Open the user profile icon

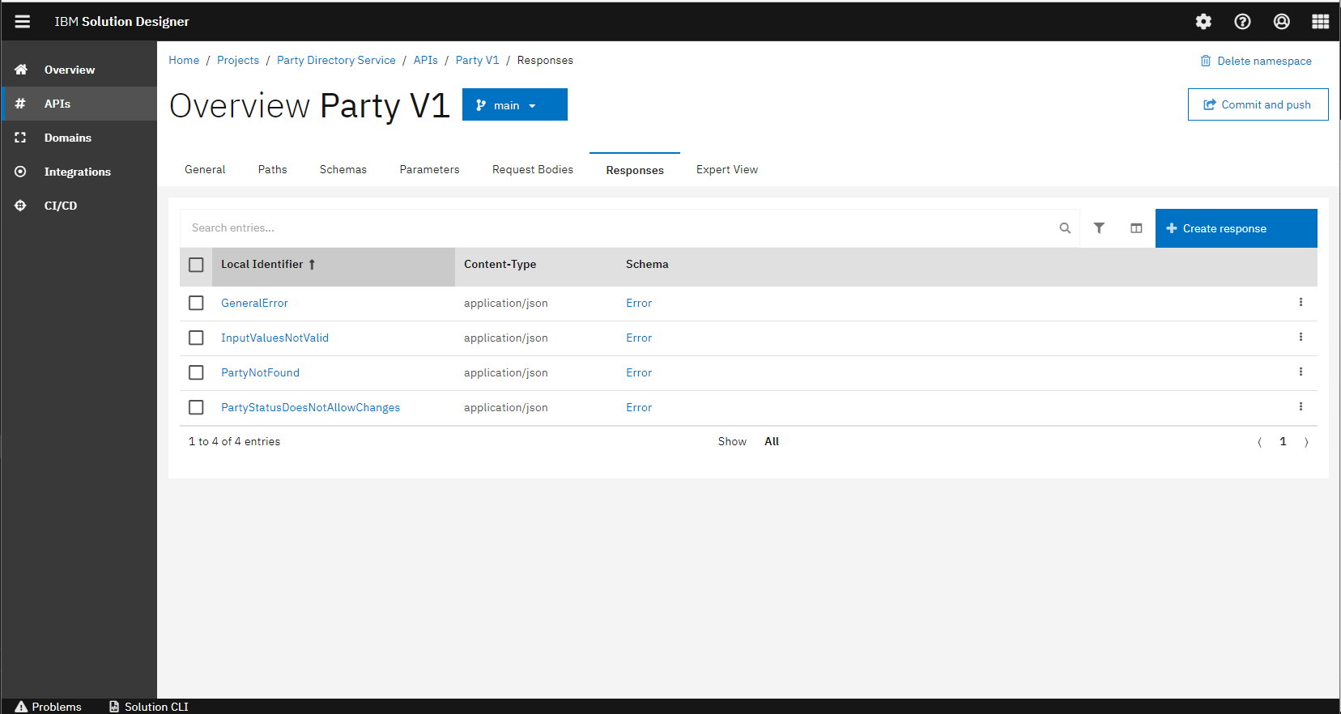pyautogui.click(x=1281, y=22)
